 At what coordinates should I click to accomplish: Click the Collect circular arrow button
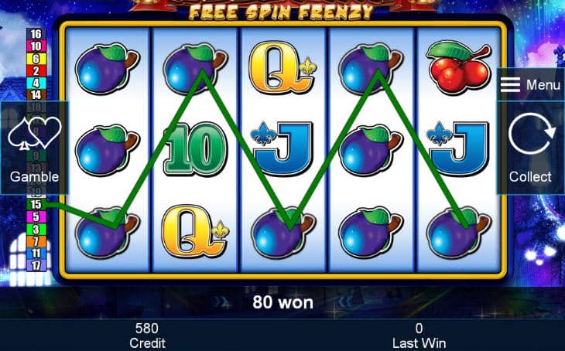click(530, 148)
